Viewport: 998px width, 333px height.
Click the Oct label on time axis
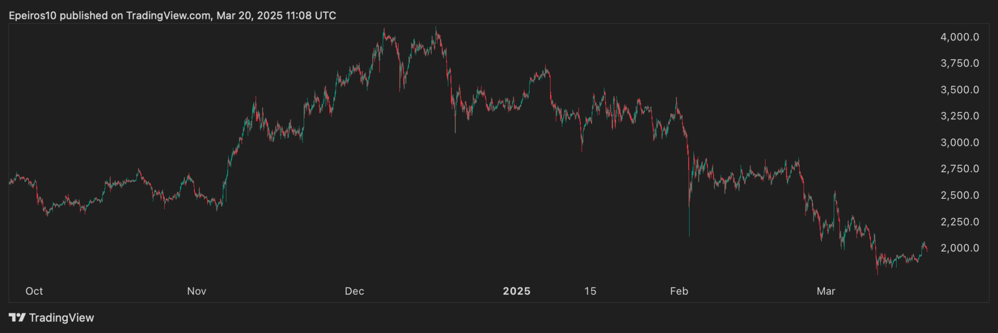[34, 291]
